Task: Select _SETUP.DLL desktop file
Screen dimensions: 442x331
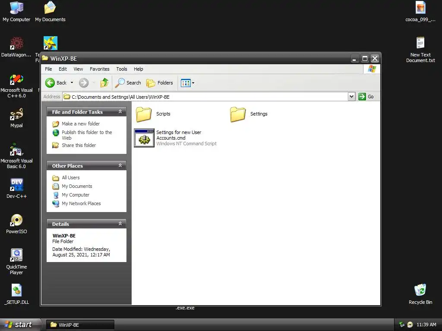Action: tap(16, 294)
